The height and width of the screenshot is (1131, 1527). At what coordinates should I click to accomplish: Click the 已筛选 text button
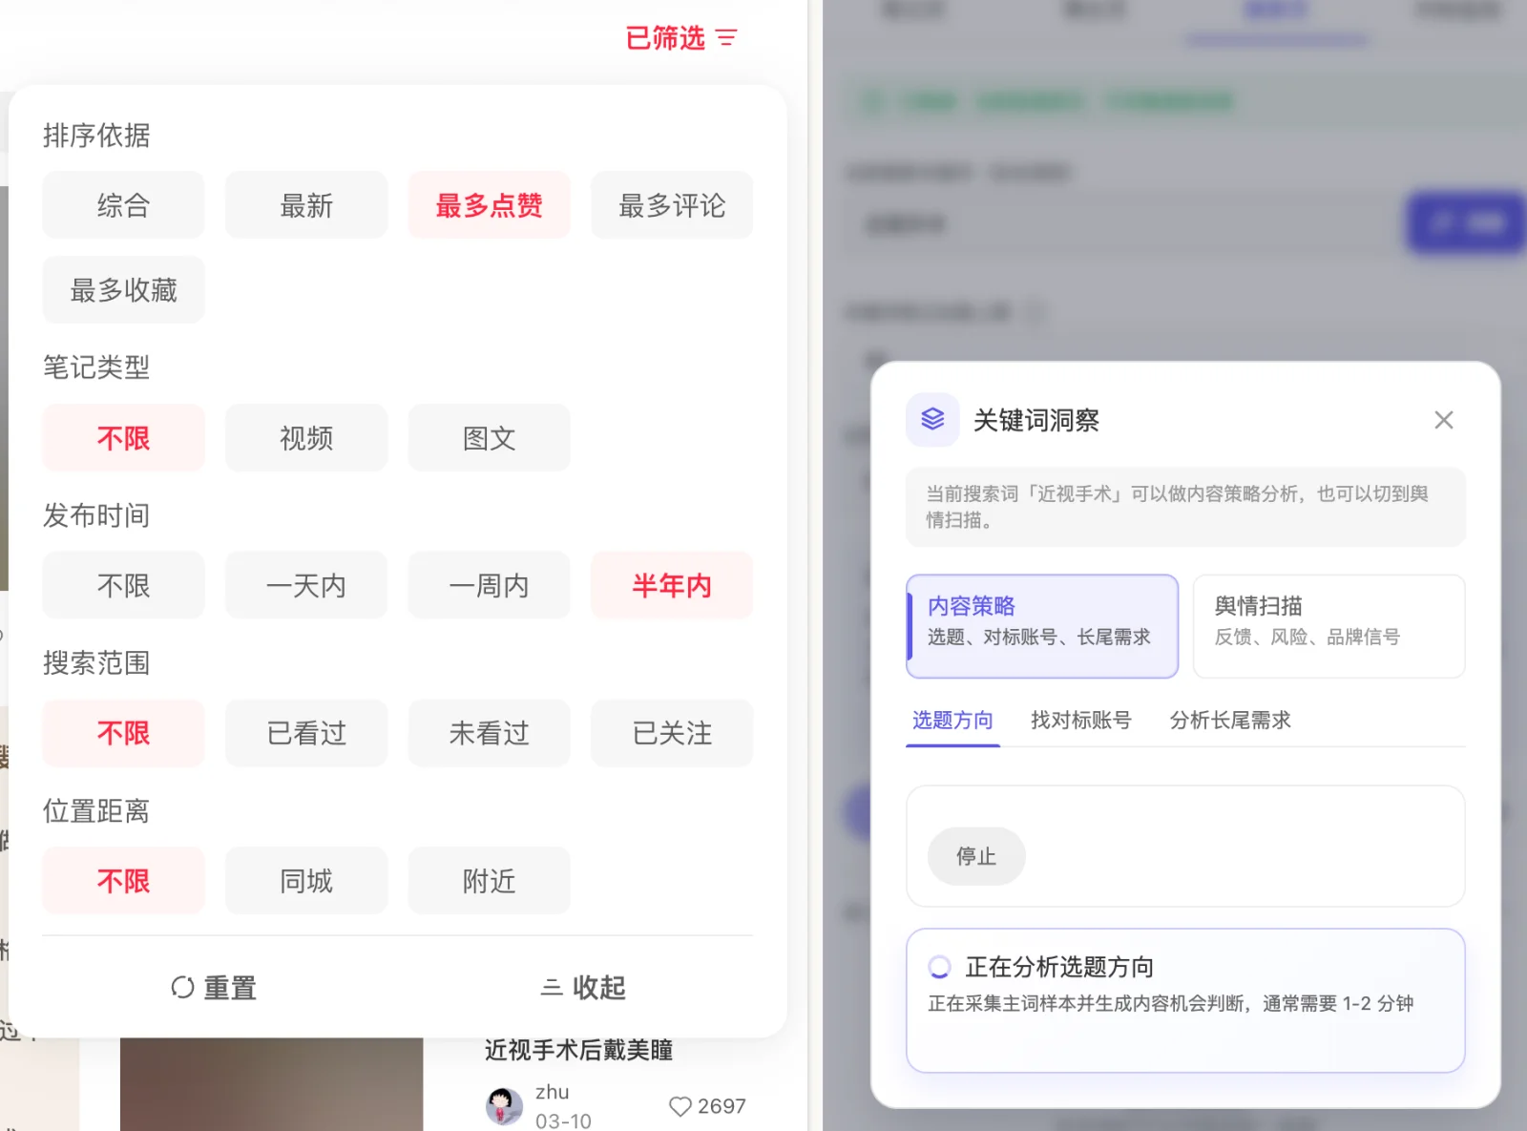(x=665, y=38)
